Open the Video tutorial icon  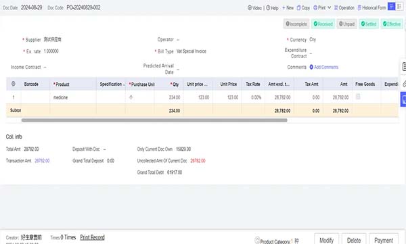[250, 7]
